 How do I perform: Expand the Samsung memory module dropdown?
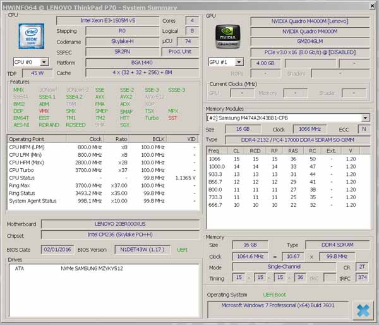[365, 118]
